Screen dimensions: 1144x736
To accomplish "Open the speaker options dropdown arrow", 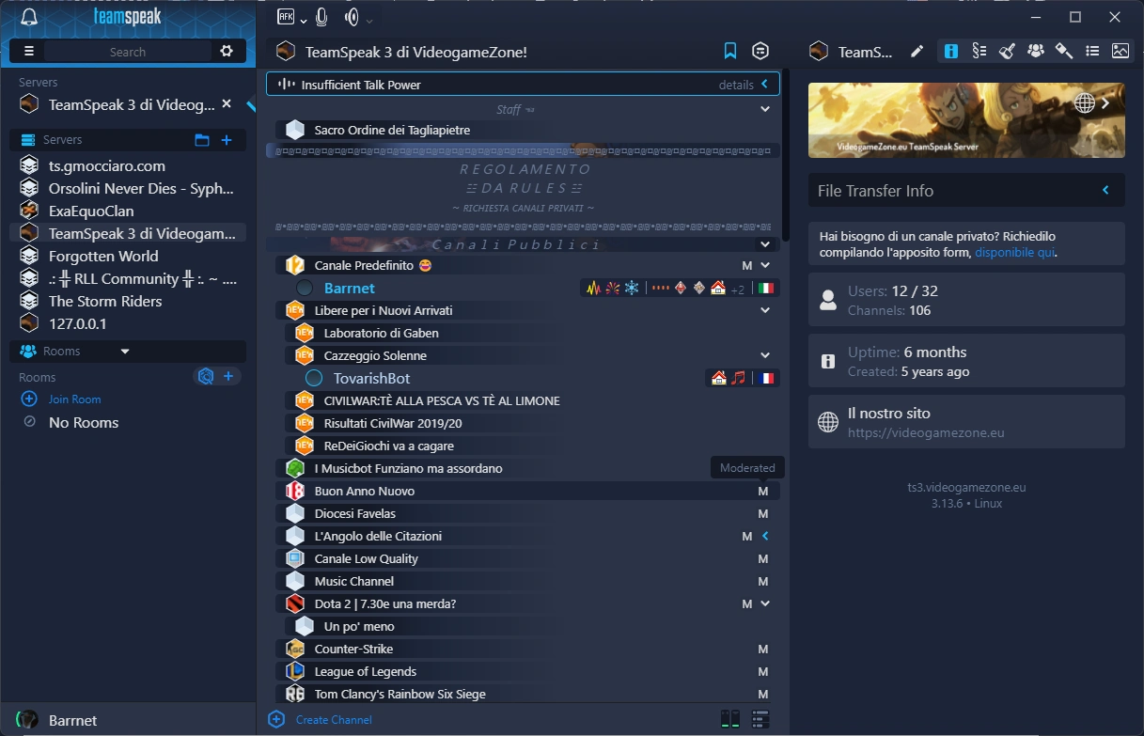I will (369, 21).
